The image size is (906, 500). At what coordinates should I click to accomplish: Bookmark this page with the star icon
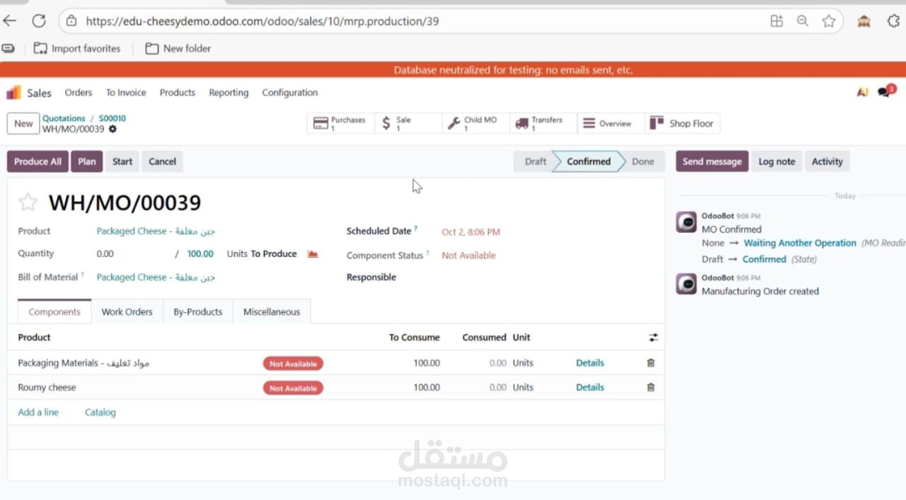click(829, 21)
